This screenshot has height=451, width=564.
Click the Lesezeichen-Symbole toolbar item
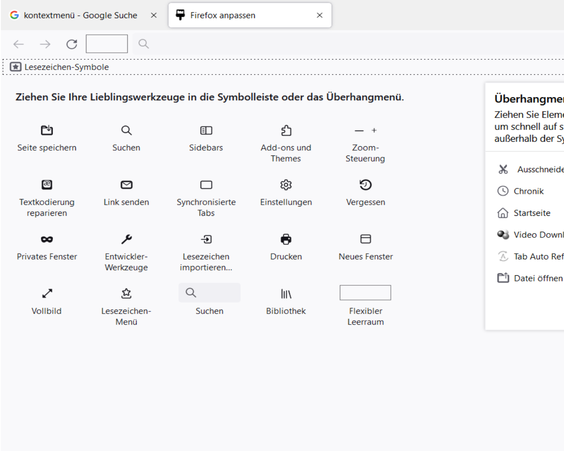[60, 67]
